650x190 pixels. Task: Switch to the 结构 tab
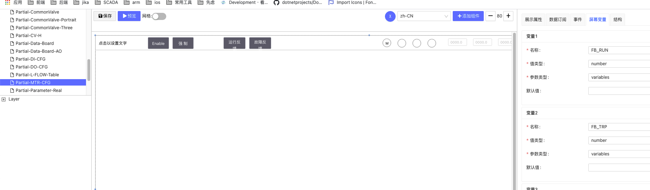click(618, 20)
